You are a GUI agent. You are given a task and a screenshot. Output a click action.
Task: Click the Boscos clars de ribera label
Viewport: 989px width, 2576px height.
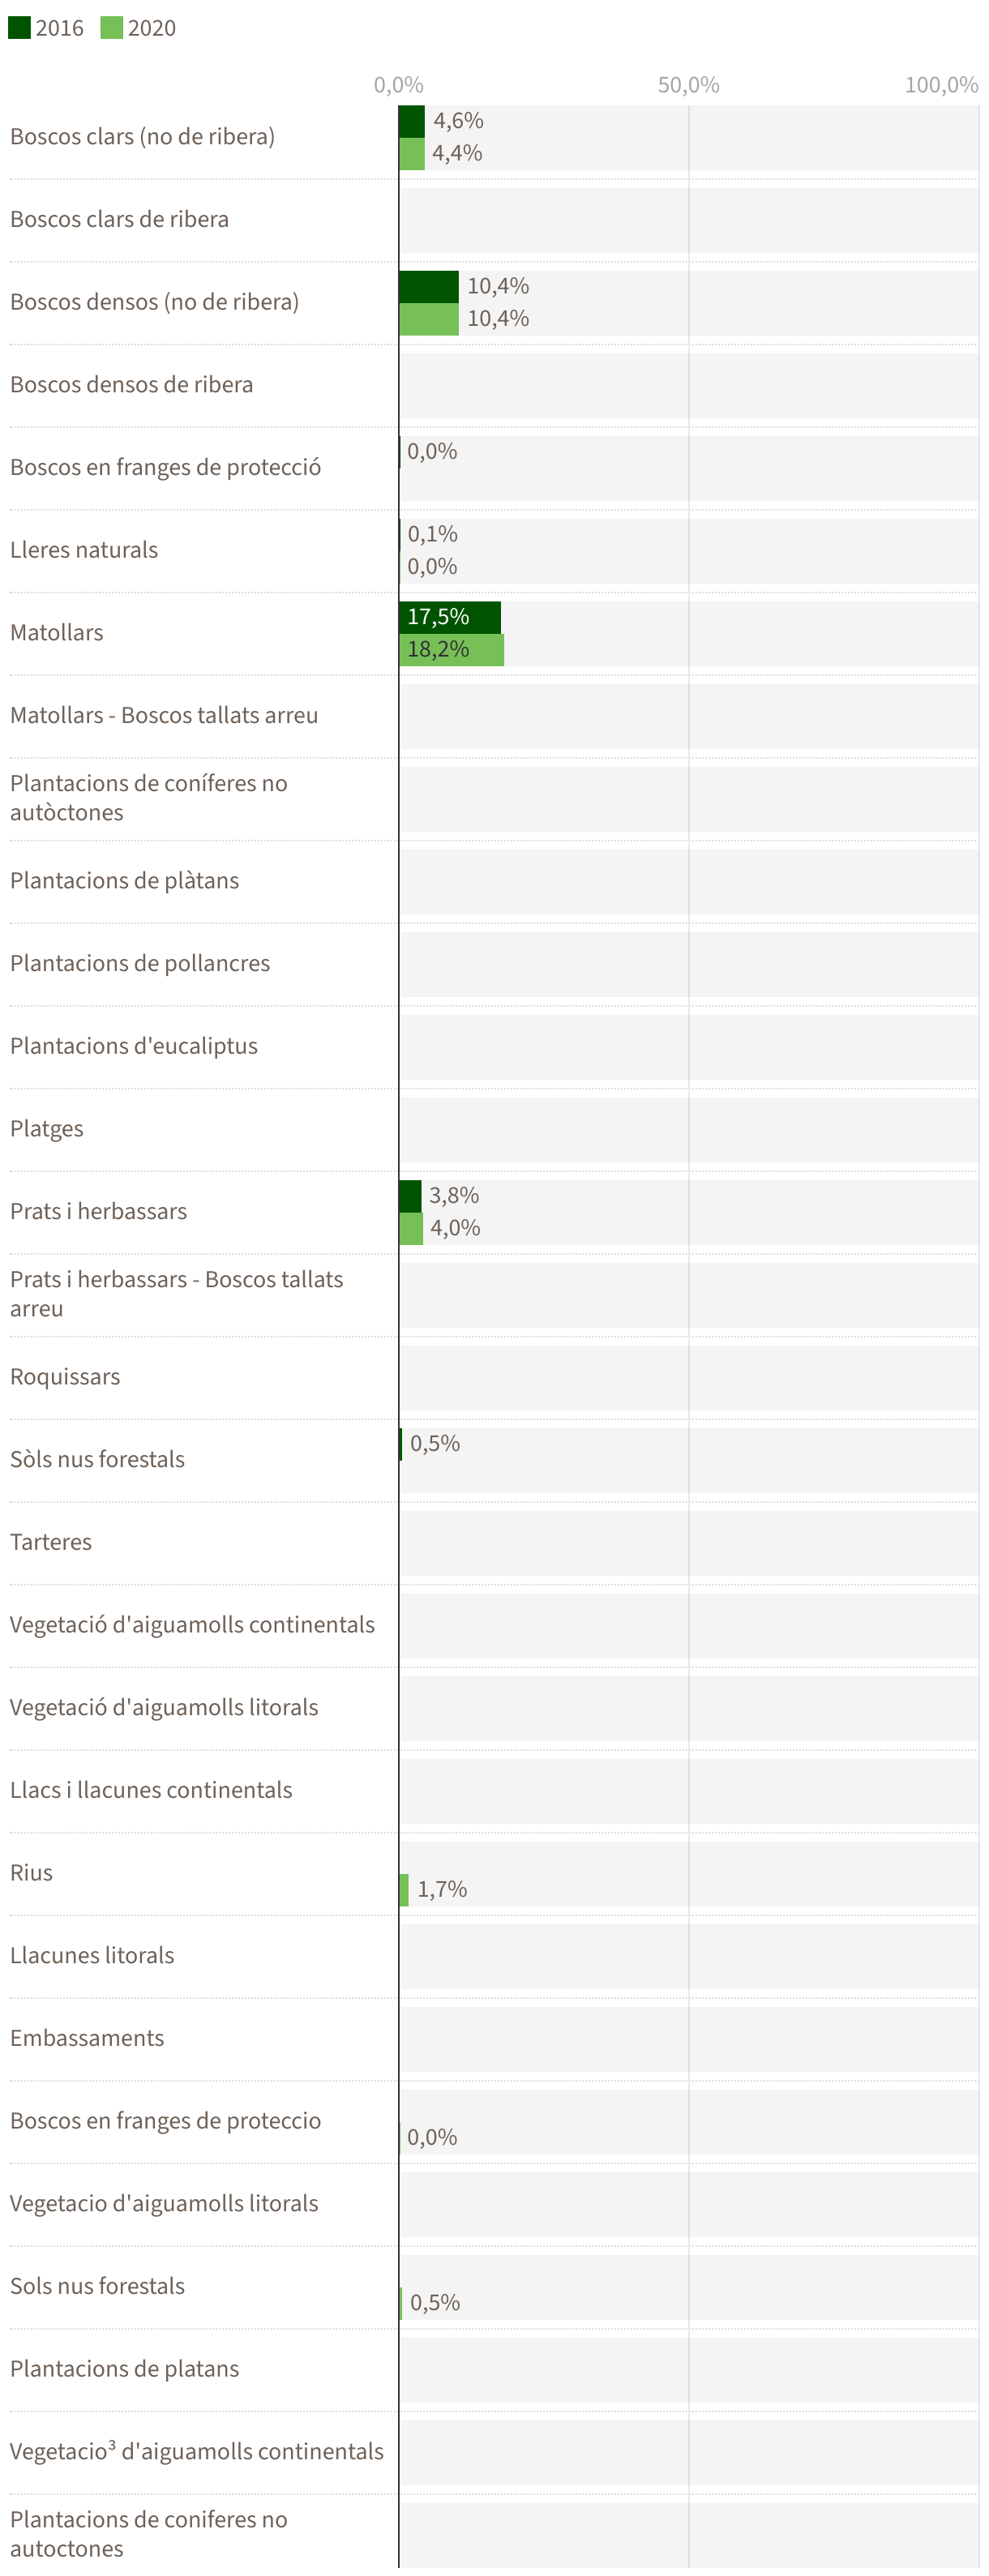point(119,219)
